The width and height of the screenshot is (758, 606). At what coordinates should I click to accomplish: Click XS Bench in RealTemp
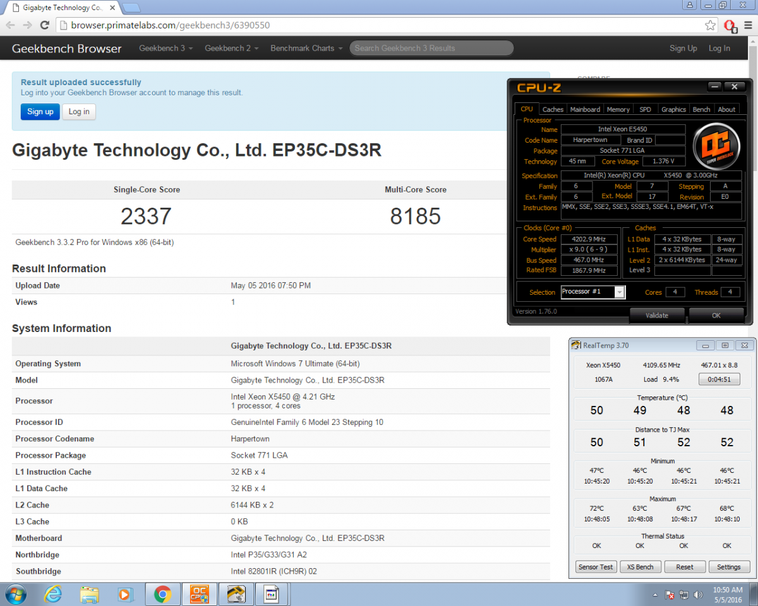click(x=640, y=567)
